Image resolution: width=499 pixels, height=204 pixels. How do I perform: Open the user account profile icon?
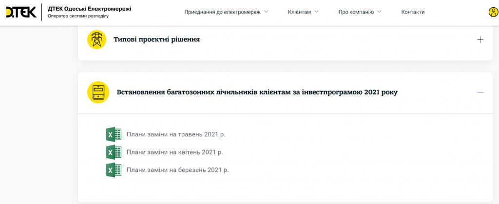(493, 12)
